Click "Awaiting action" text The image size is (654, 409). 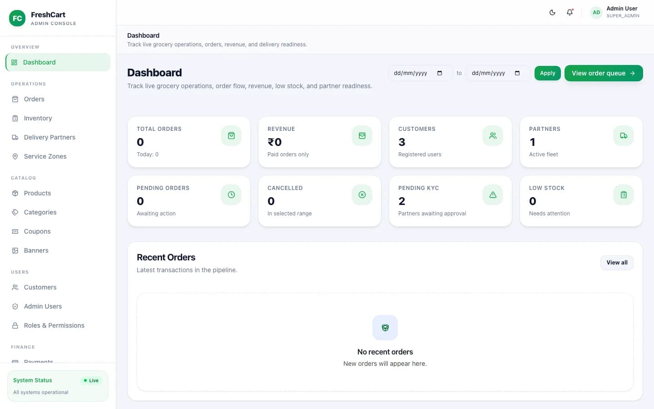[156, 214]
